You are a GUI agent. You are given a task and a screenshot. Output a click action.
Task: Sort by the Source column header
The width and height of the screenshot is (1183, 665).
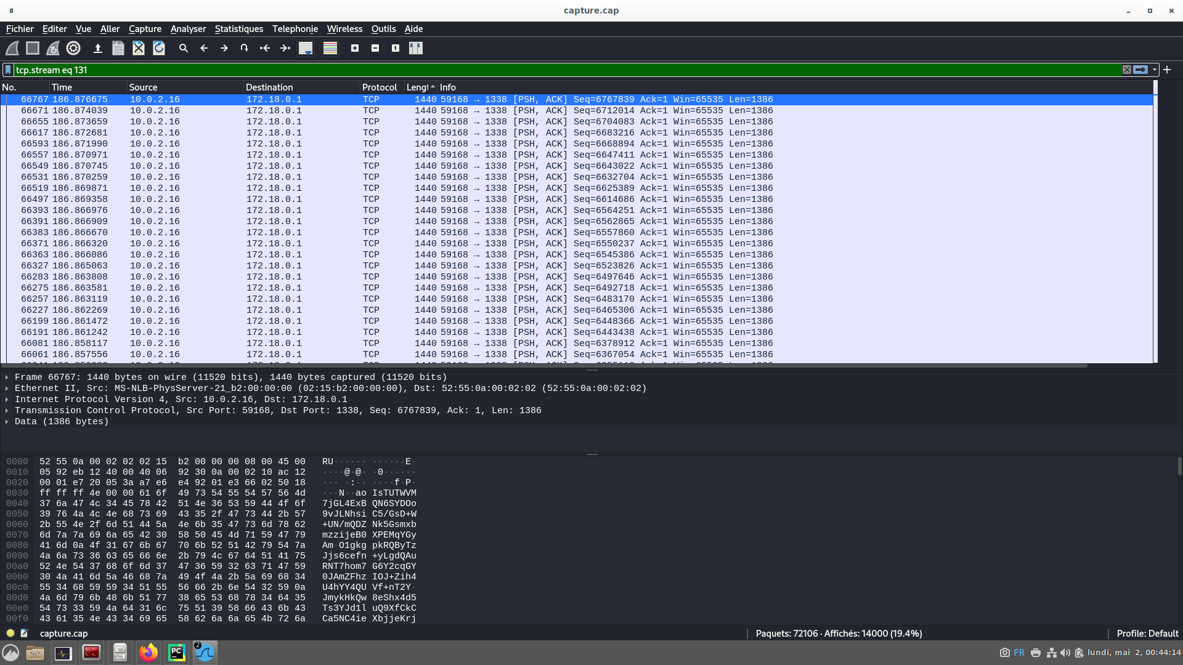coord(185,87)
